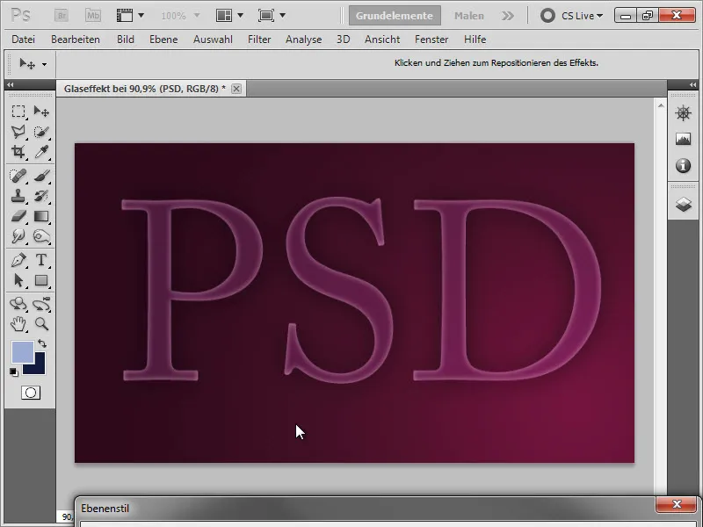Select the History Brush tool

click(x=41, y=196)
